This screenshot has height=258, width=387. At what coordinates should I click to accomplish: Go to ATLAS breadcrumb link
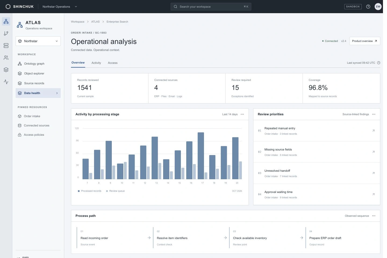[95, 22]
